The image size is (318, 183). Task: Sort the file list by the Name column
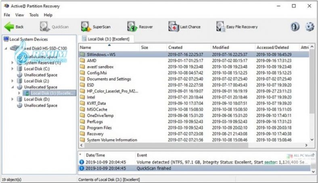point(109,48)
